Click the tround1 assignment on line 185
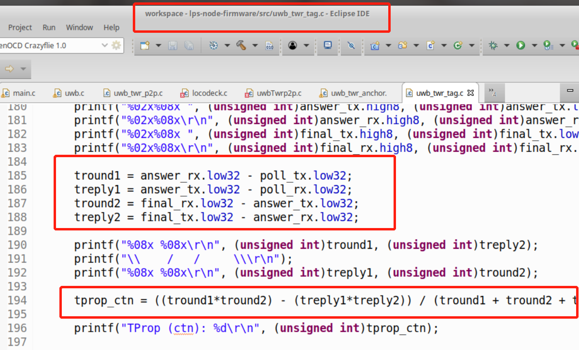 coord(213,175)
